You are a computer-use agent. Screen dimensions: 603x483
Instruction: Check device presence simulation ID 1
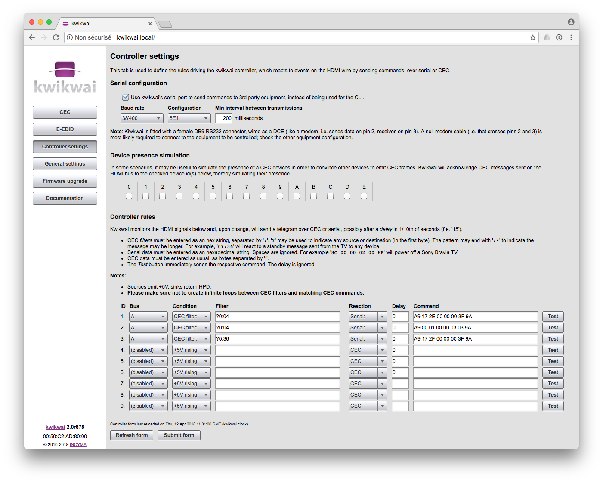pyautogui.click(x=146, y=196)
